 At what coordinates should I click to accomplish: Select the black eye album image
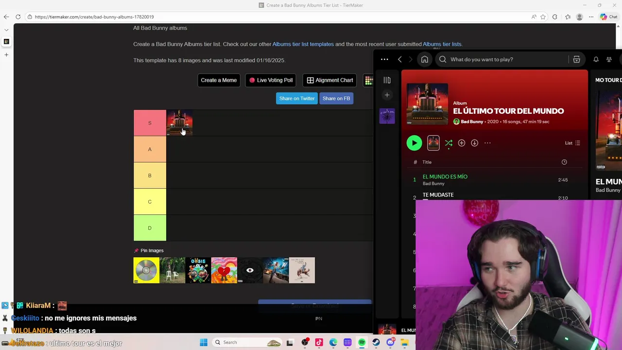(250, 270)
